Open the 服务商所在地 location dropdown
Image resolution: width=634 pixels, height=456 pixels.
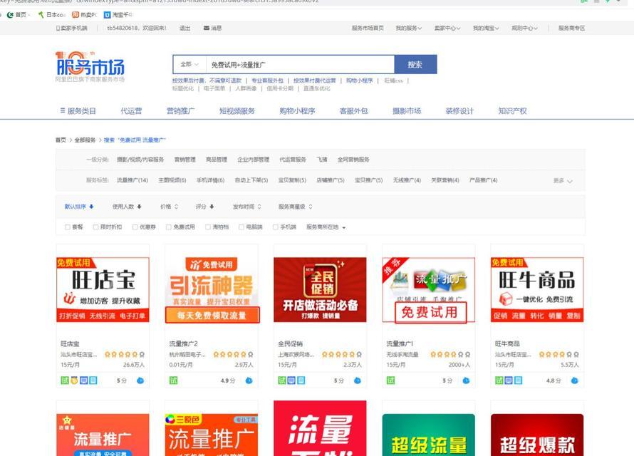tap(326, 227)
